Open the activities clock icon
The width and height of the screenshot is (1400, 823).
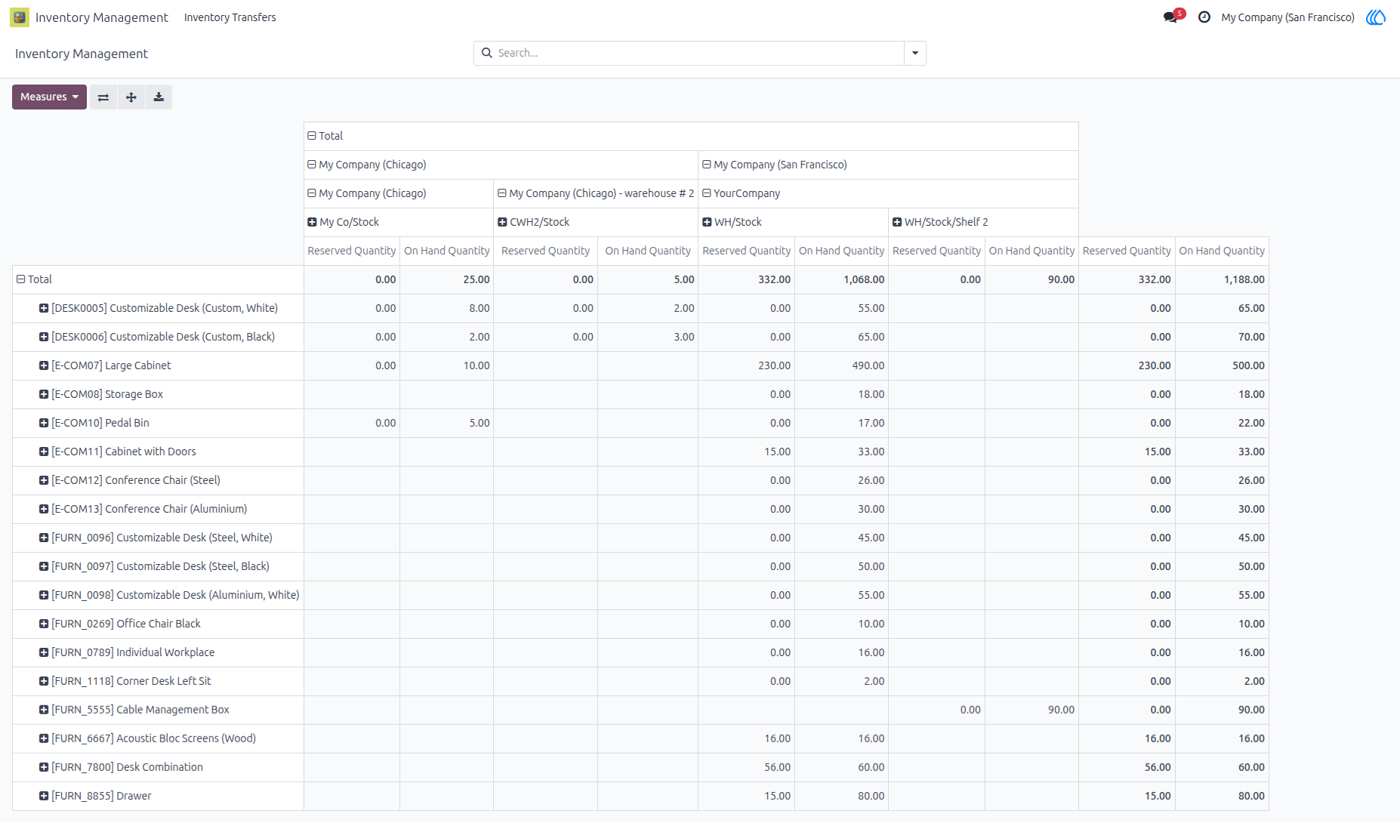(1204, 17)
